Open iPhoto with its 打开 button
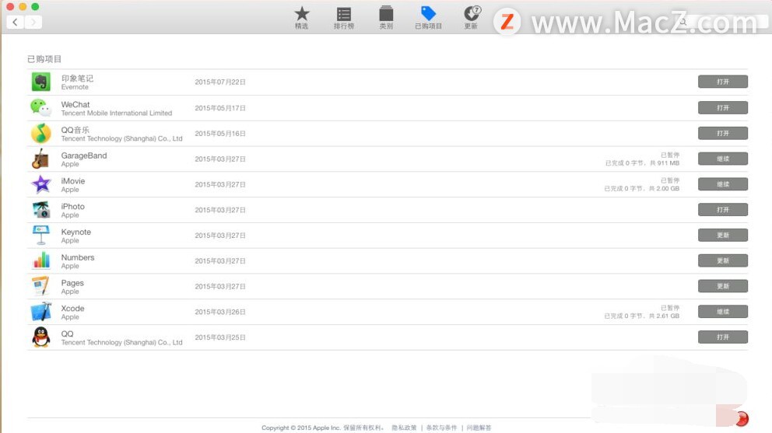772x433 pixels. [x=723, y=210]
